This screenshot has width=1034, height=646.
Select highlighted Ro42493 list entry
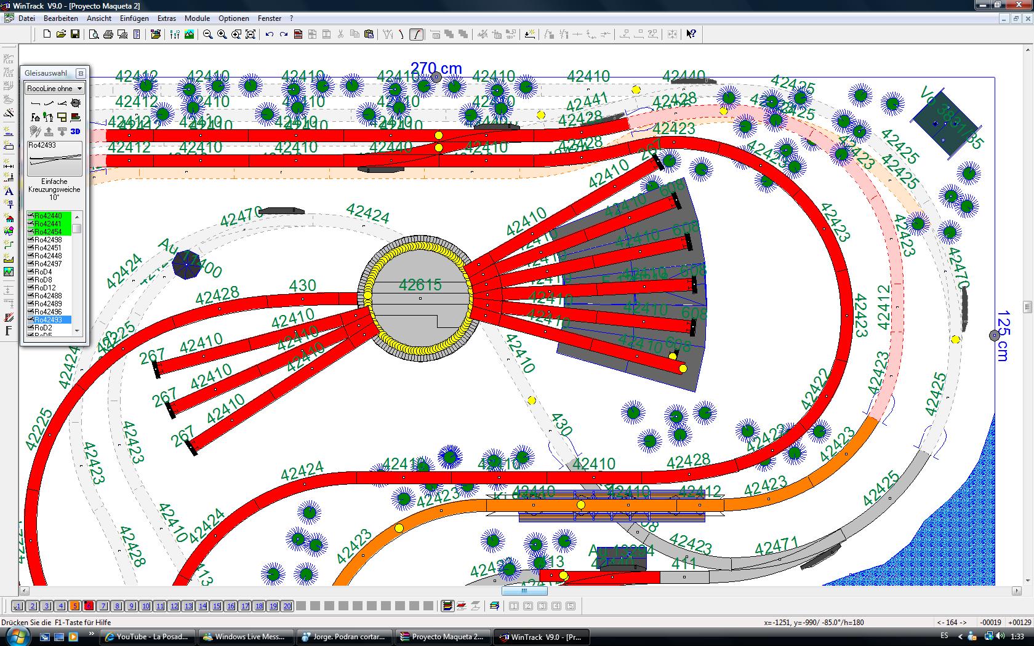[x=49, y=320]
